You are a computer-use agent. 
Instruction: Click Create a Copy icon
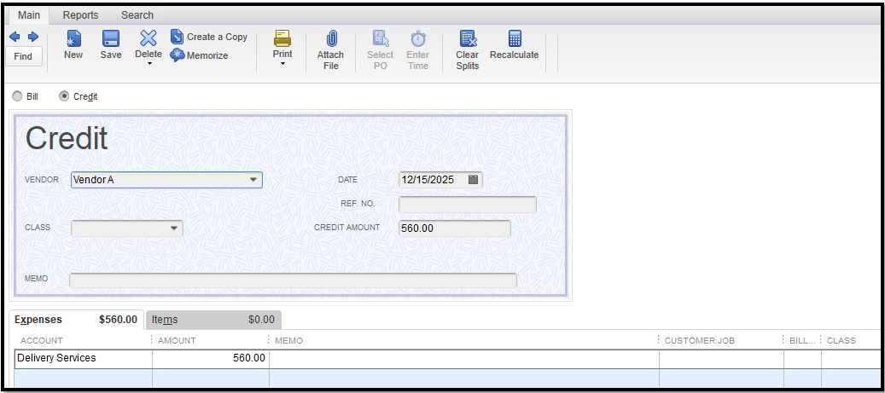point(178,37)
